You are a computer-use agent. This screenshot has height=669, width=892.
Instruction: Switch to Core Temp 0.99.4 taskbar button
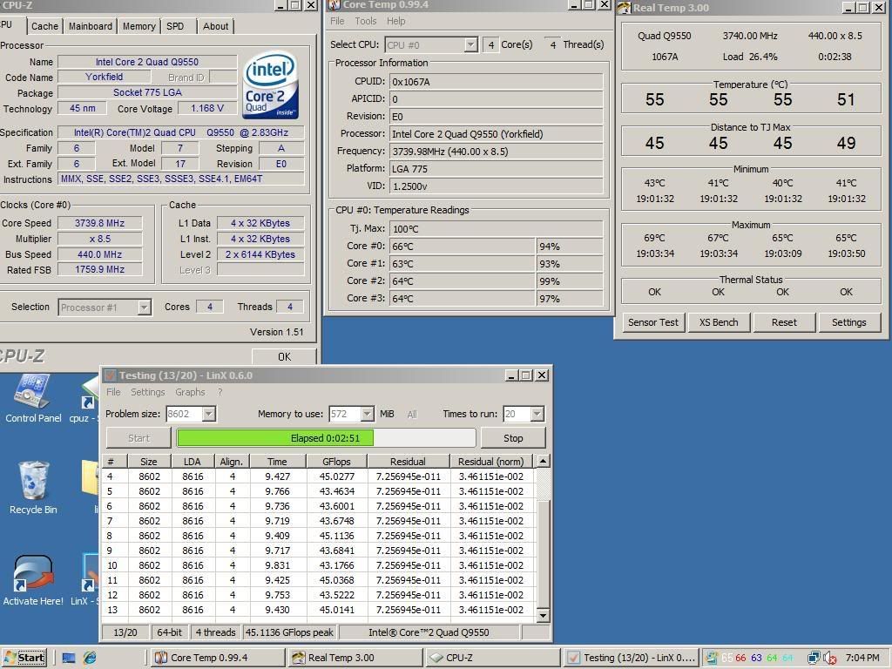pos(218,658)
